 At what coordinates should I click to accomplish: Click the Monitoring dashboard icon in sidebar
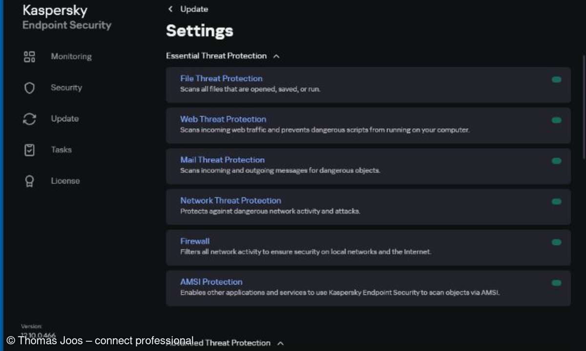click(29, 57)
